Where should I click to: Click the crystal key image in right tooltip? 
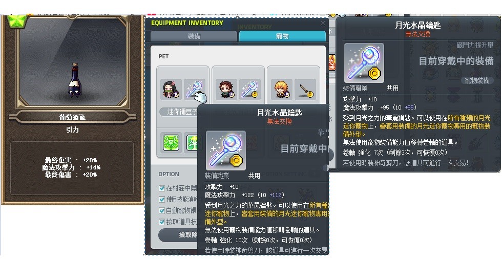coord(364,63)
